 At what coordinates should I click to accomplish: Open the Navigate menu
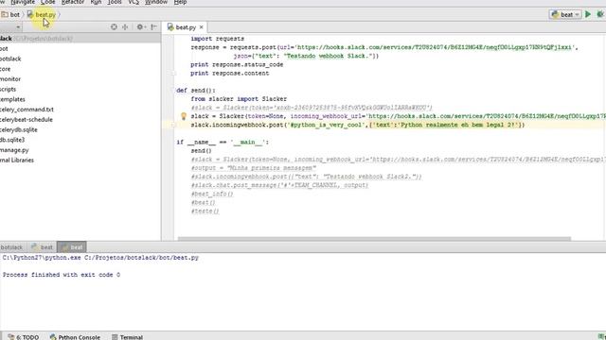(23, 2)
